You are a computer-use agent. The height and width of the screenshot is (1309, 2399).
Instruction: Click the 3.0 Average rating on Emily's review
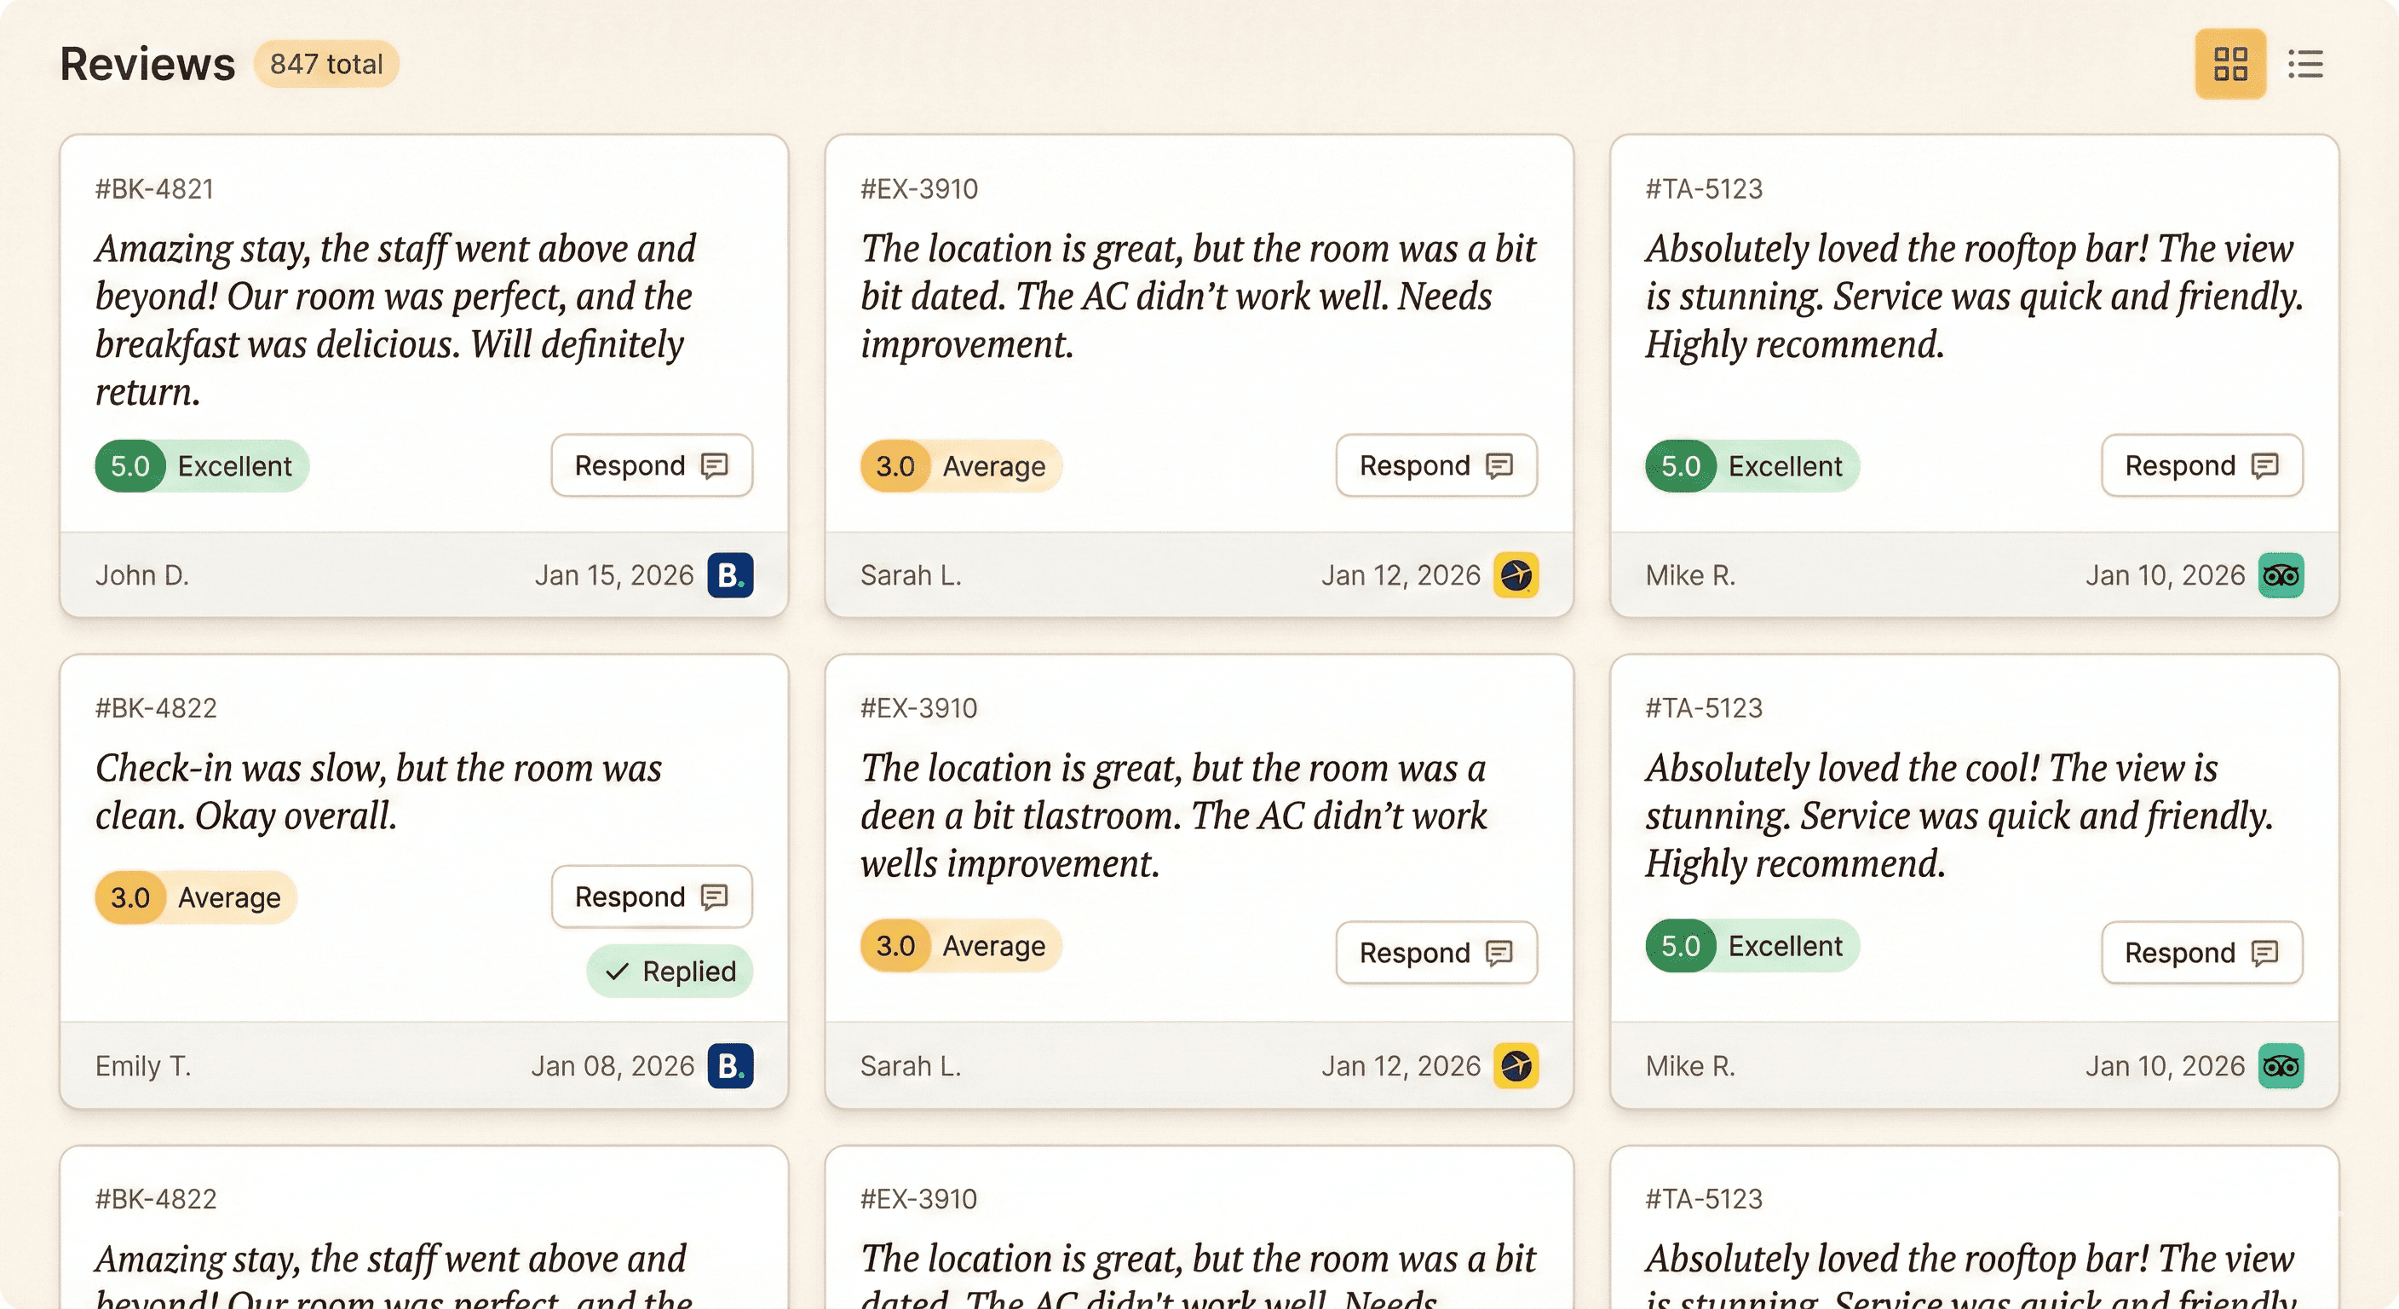pyautogui.click(x=196, y=897)
